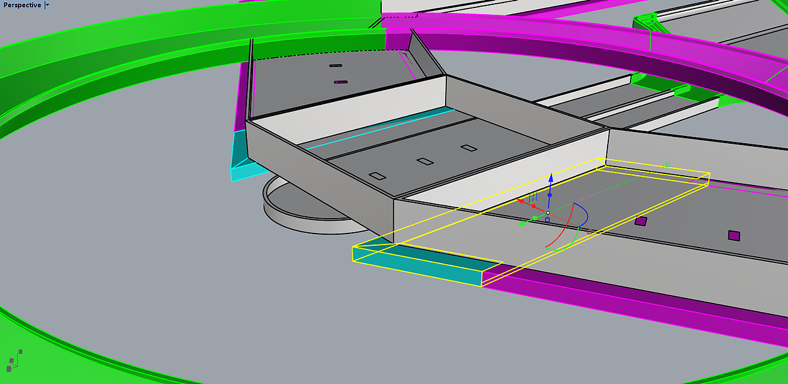
Task: Click the blue extrude dot on the gumball
Action: click(550, 195)
